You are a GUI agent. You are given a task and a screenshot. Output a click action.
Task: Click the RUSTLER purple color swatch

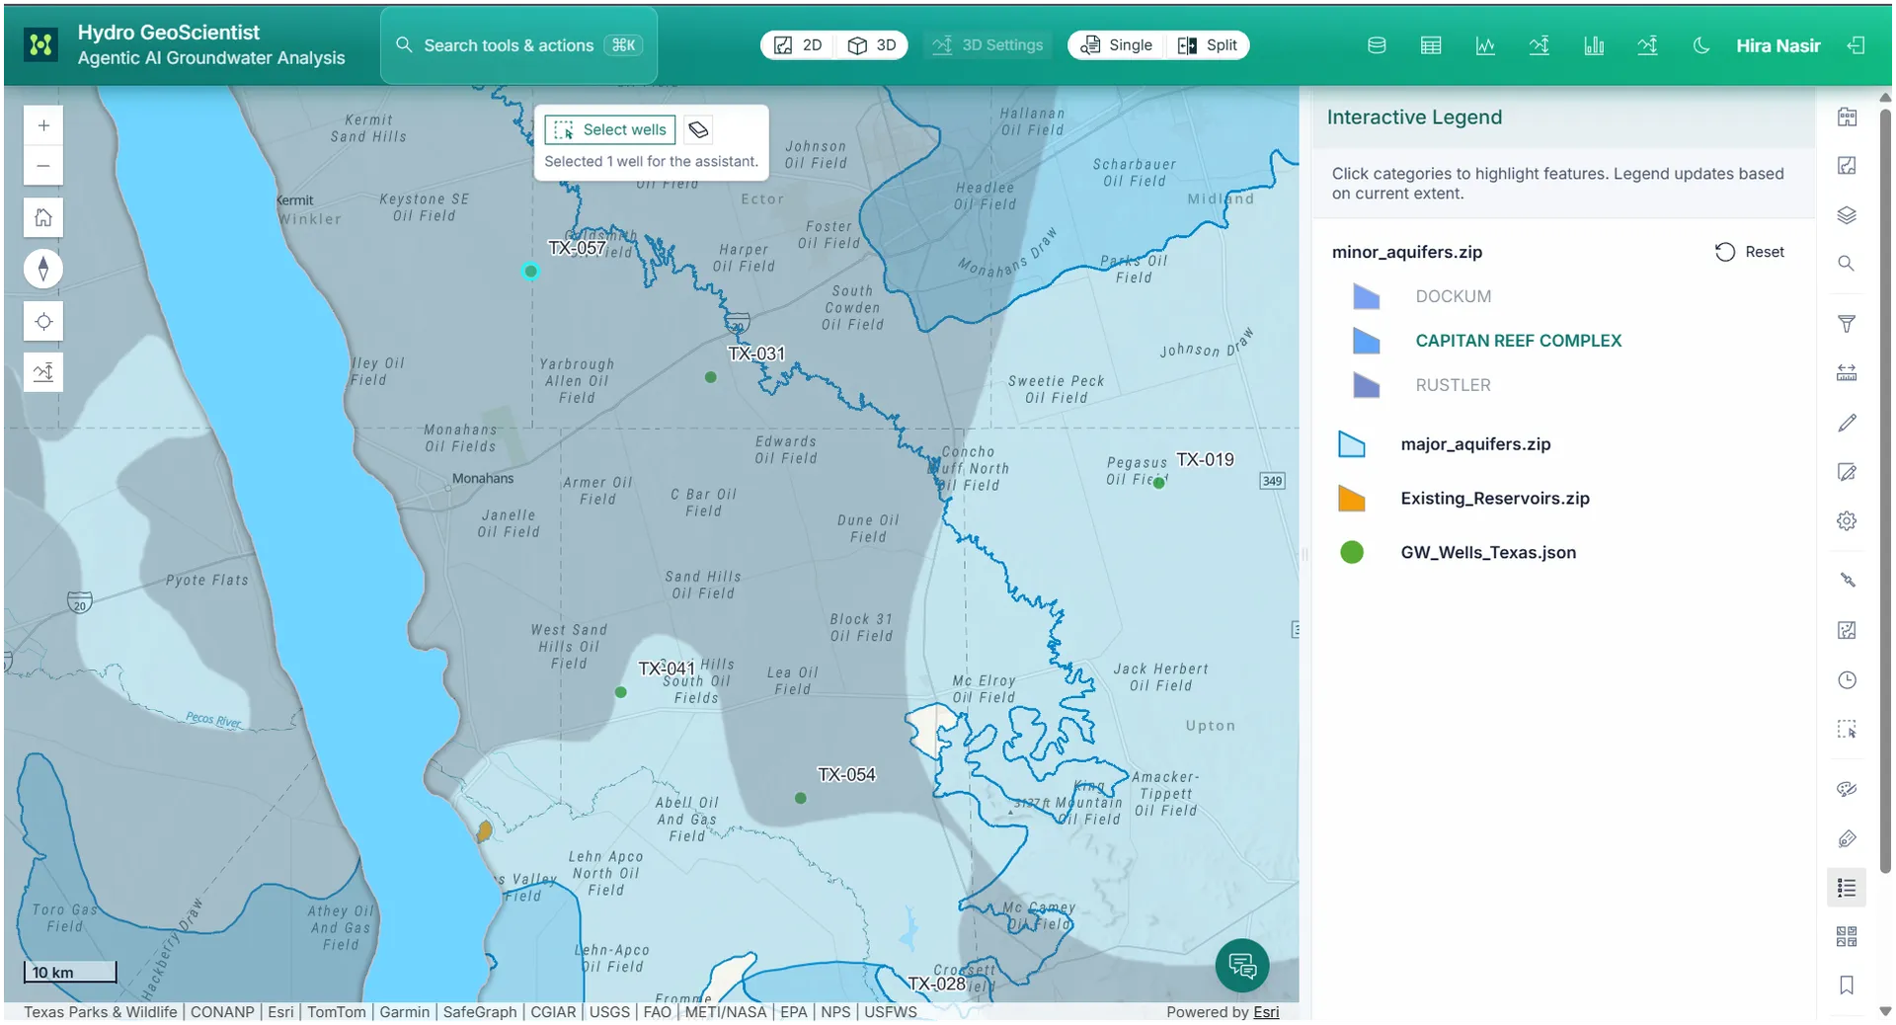(1366, 385)
